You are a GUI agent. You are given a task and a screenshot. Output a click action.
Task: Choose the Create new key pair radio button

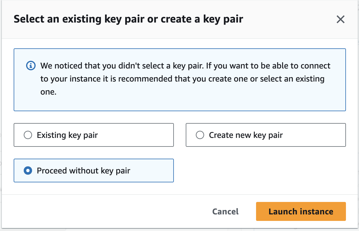coord(200,135)
